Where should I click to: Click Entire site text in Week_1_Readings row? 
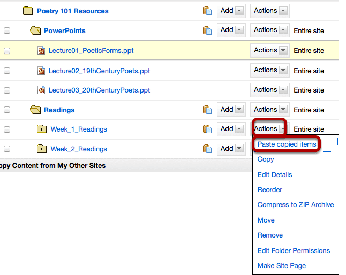tap(309, 129)
